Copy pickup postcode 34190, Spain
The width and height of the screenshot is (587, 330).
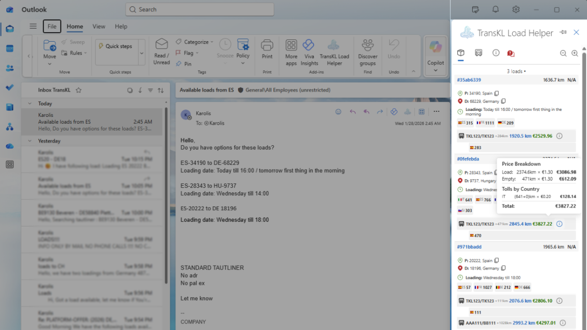tap(497, 93)
